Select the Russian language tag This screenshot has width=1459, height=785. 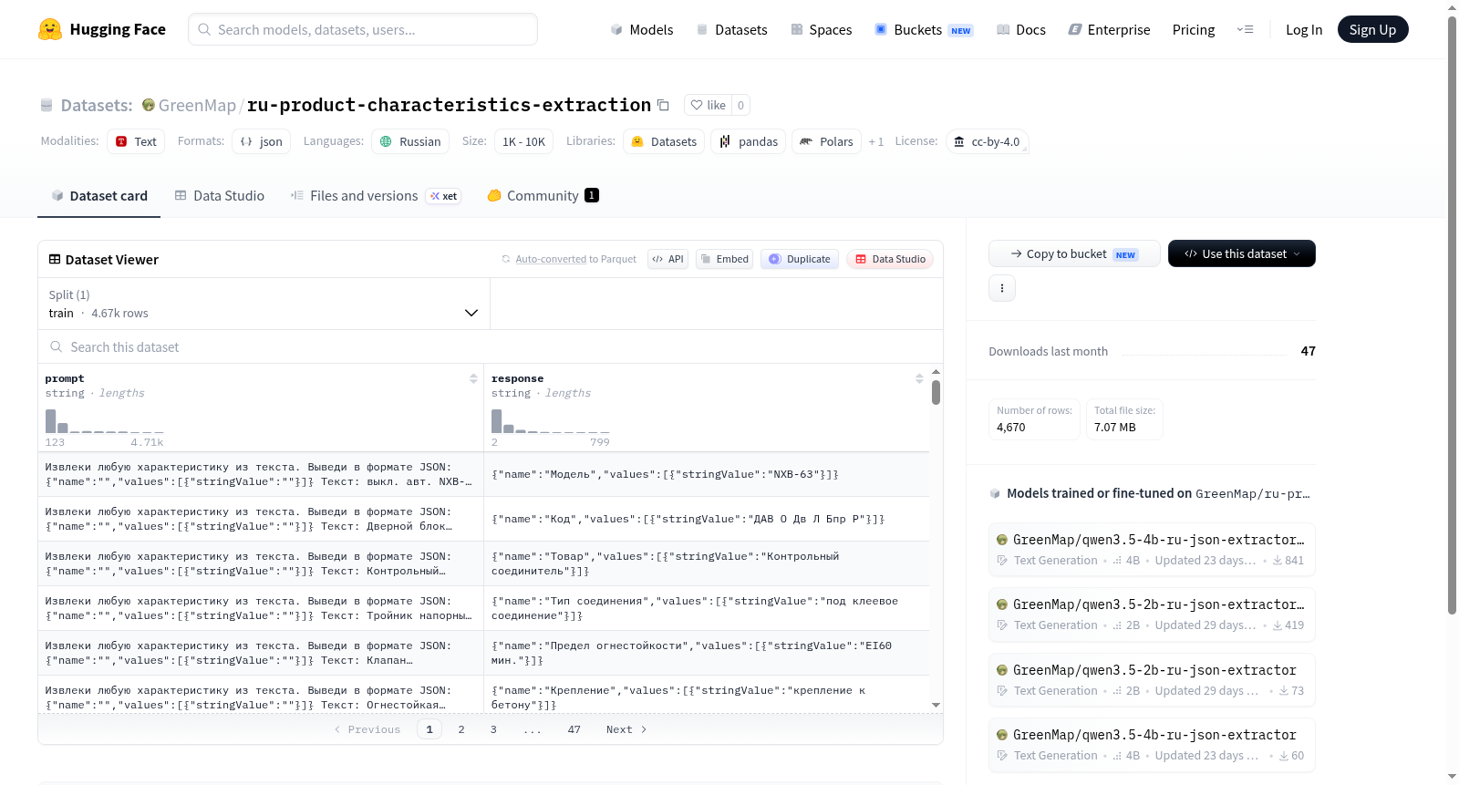(x=410, y=141)
